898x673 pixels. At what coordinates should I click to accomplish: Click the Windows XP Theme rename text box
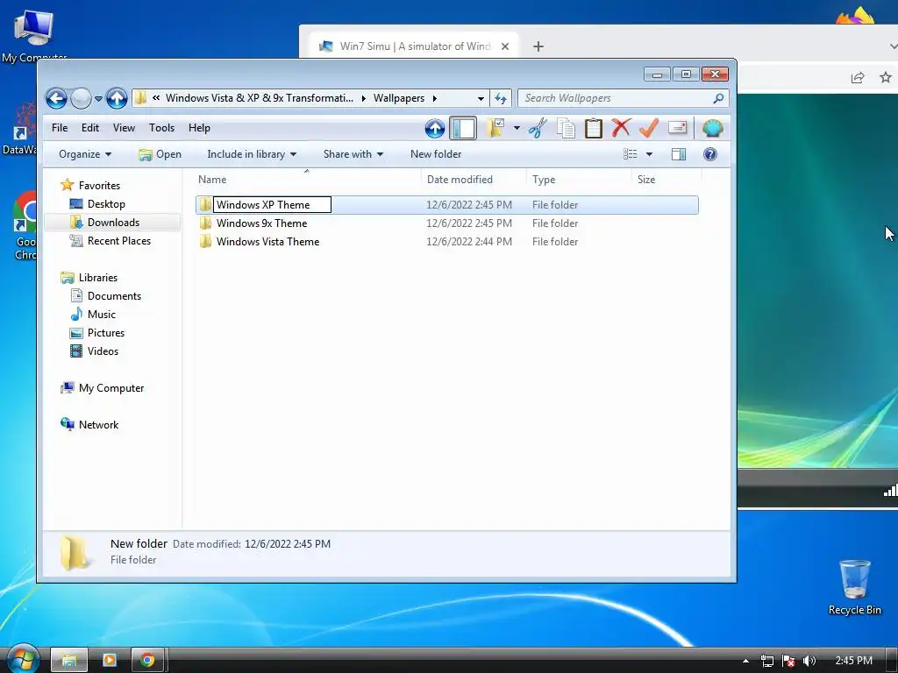point(272,205)
